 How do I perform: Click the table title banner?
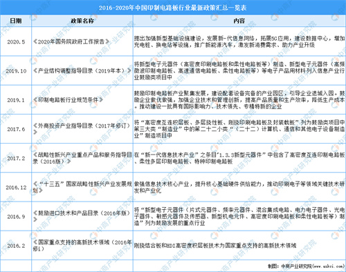coord(173,8)
